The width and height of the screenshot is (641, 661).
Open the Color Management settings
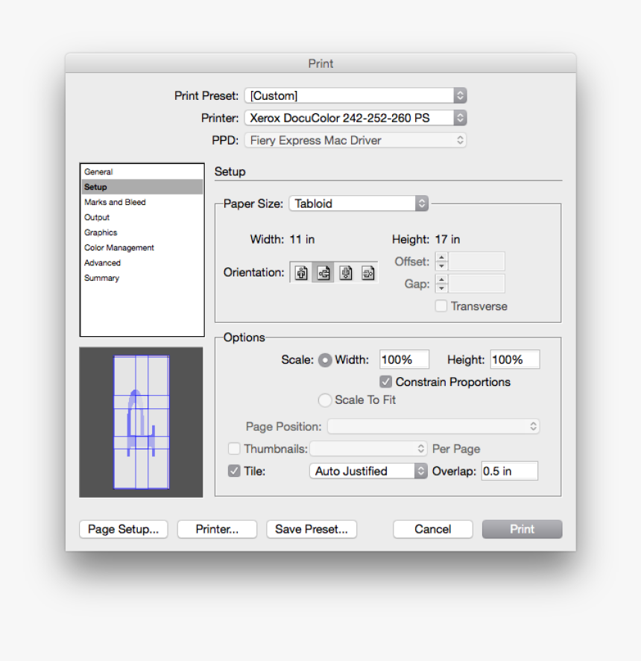click(x=119, y=247)
